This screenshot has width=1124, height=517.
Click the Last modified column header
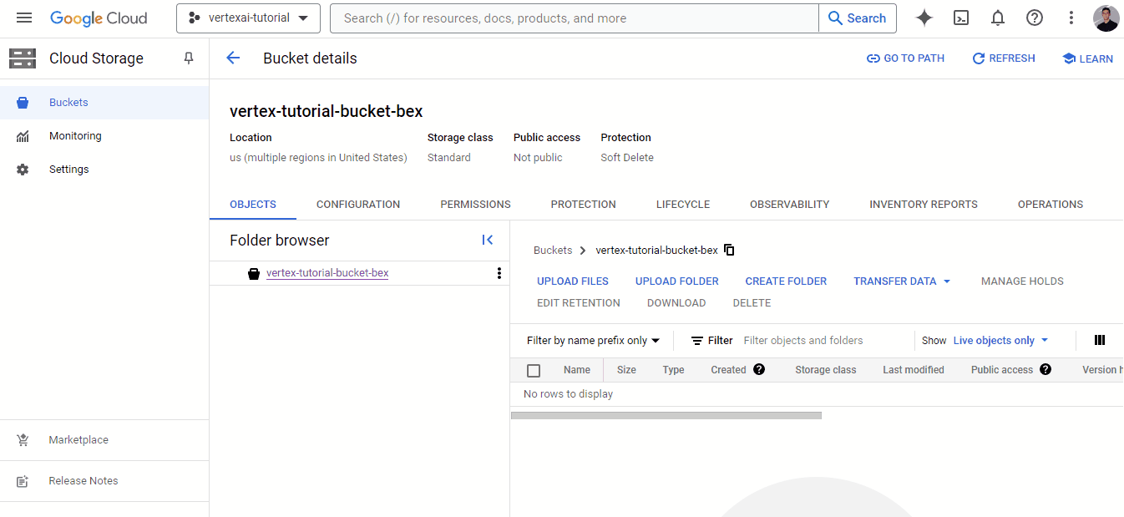(914, 370)
